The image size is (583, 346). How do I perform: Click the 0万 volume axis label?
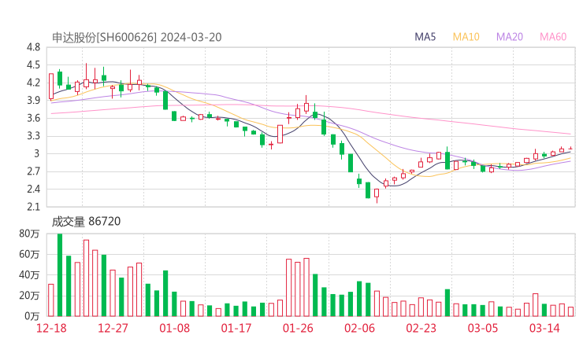32,316
